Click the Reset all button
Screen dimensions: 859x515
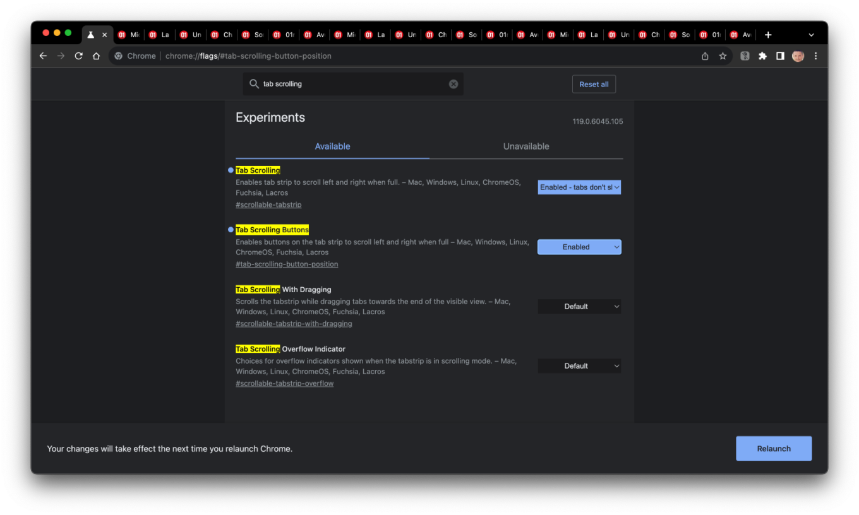pos(594,84)
